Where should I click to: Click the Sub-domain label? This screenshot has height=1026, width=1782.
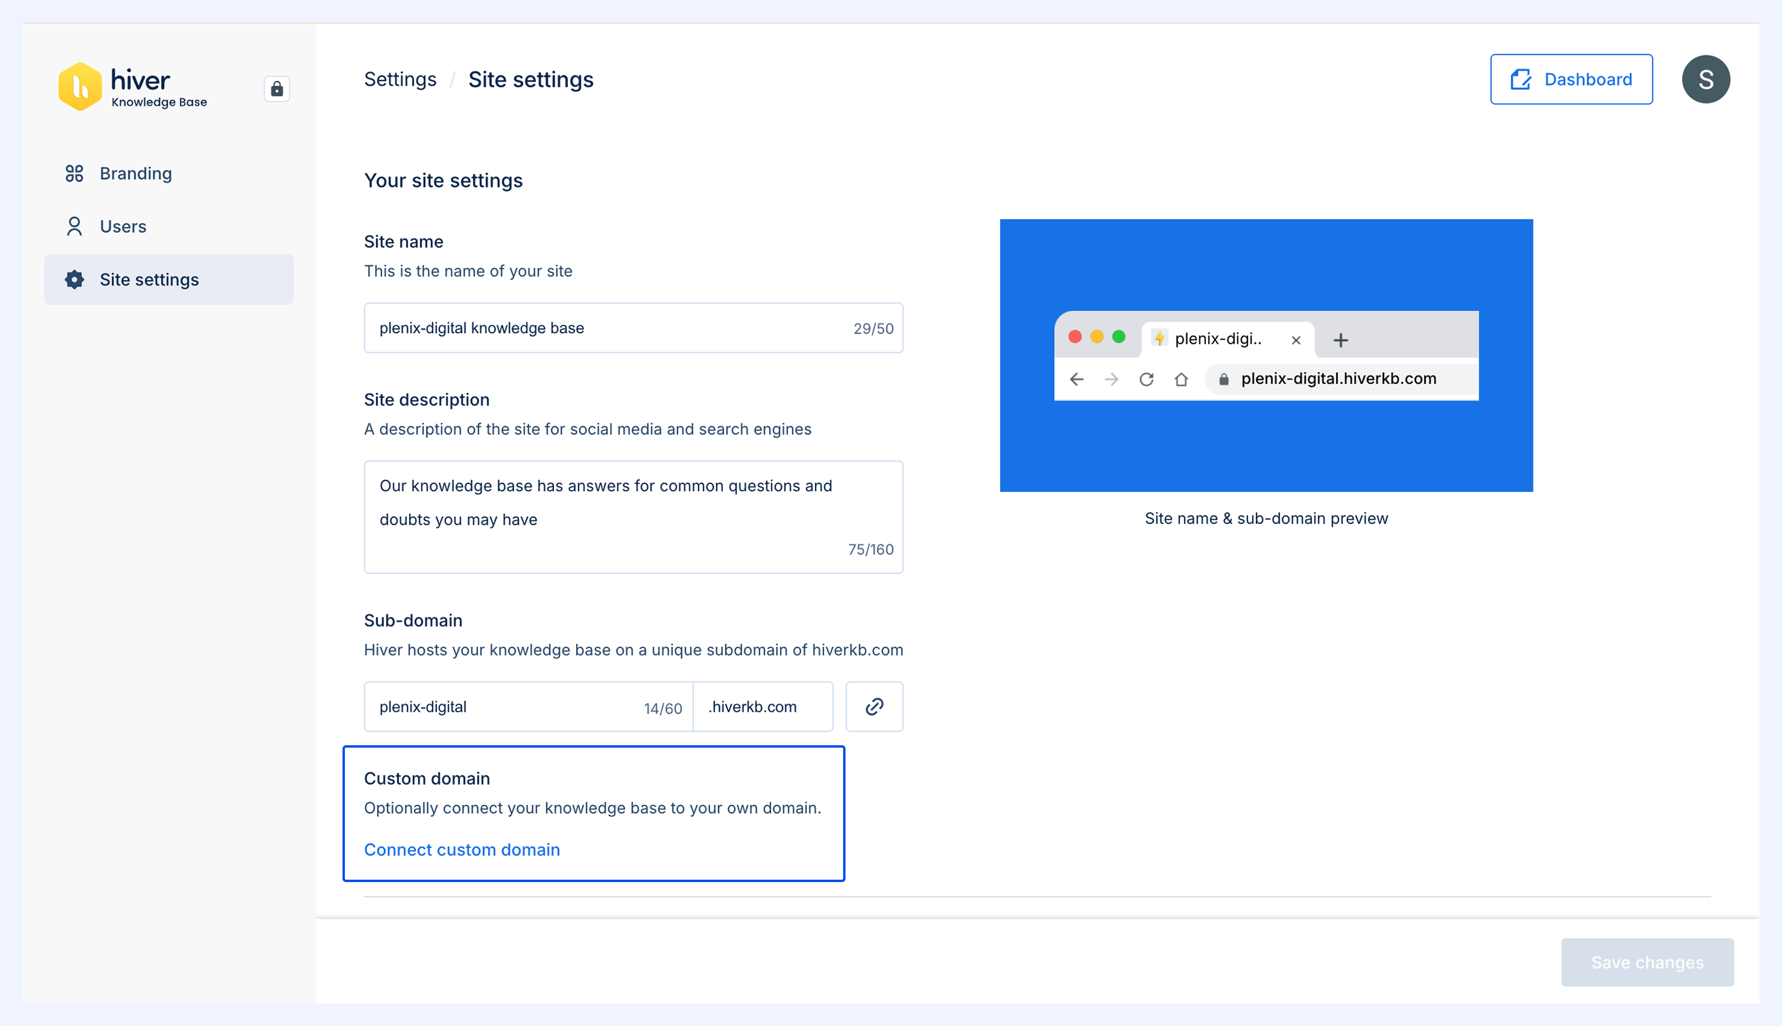[x=413, y=620]
